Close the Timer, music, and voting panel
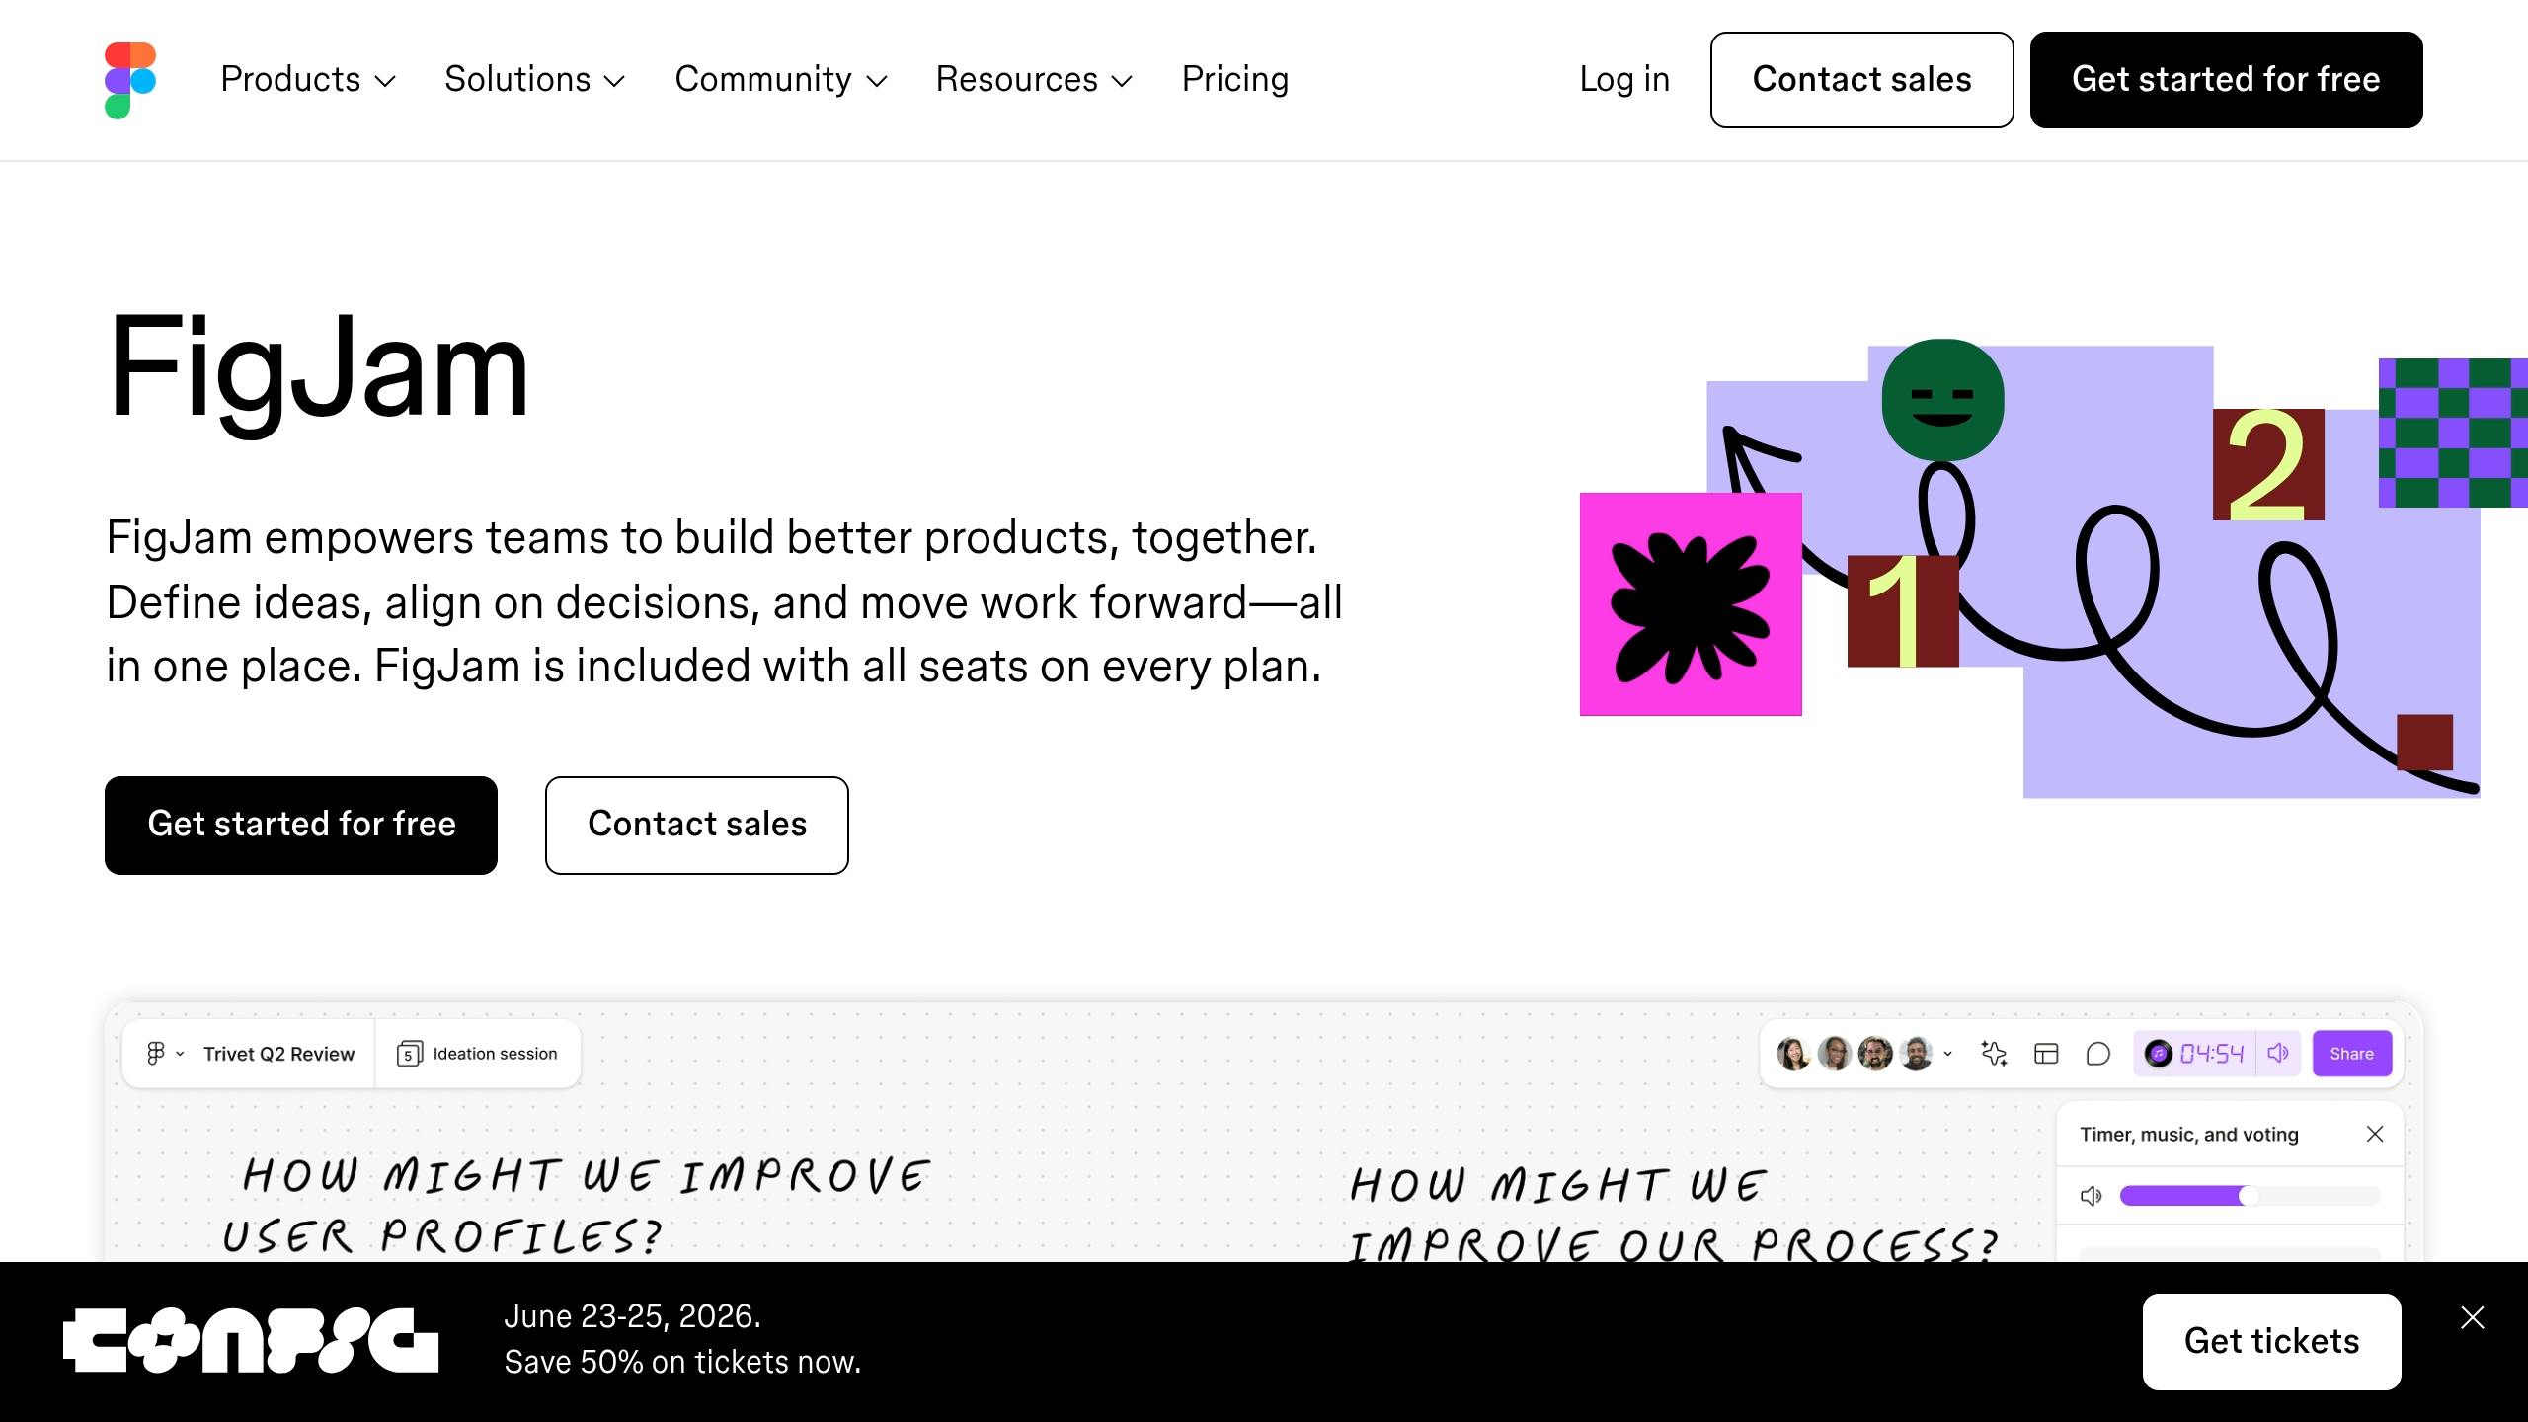The image size is (2528, 1422). [x=2375, y=1134]
